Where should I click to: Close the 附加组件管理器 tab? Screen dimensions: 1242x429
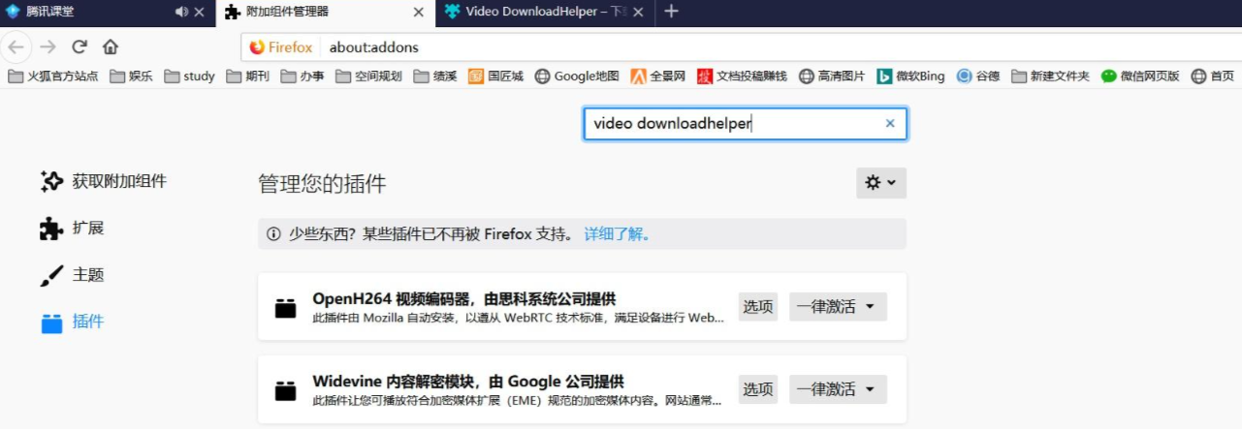click(x=419, y=13)
